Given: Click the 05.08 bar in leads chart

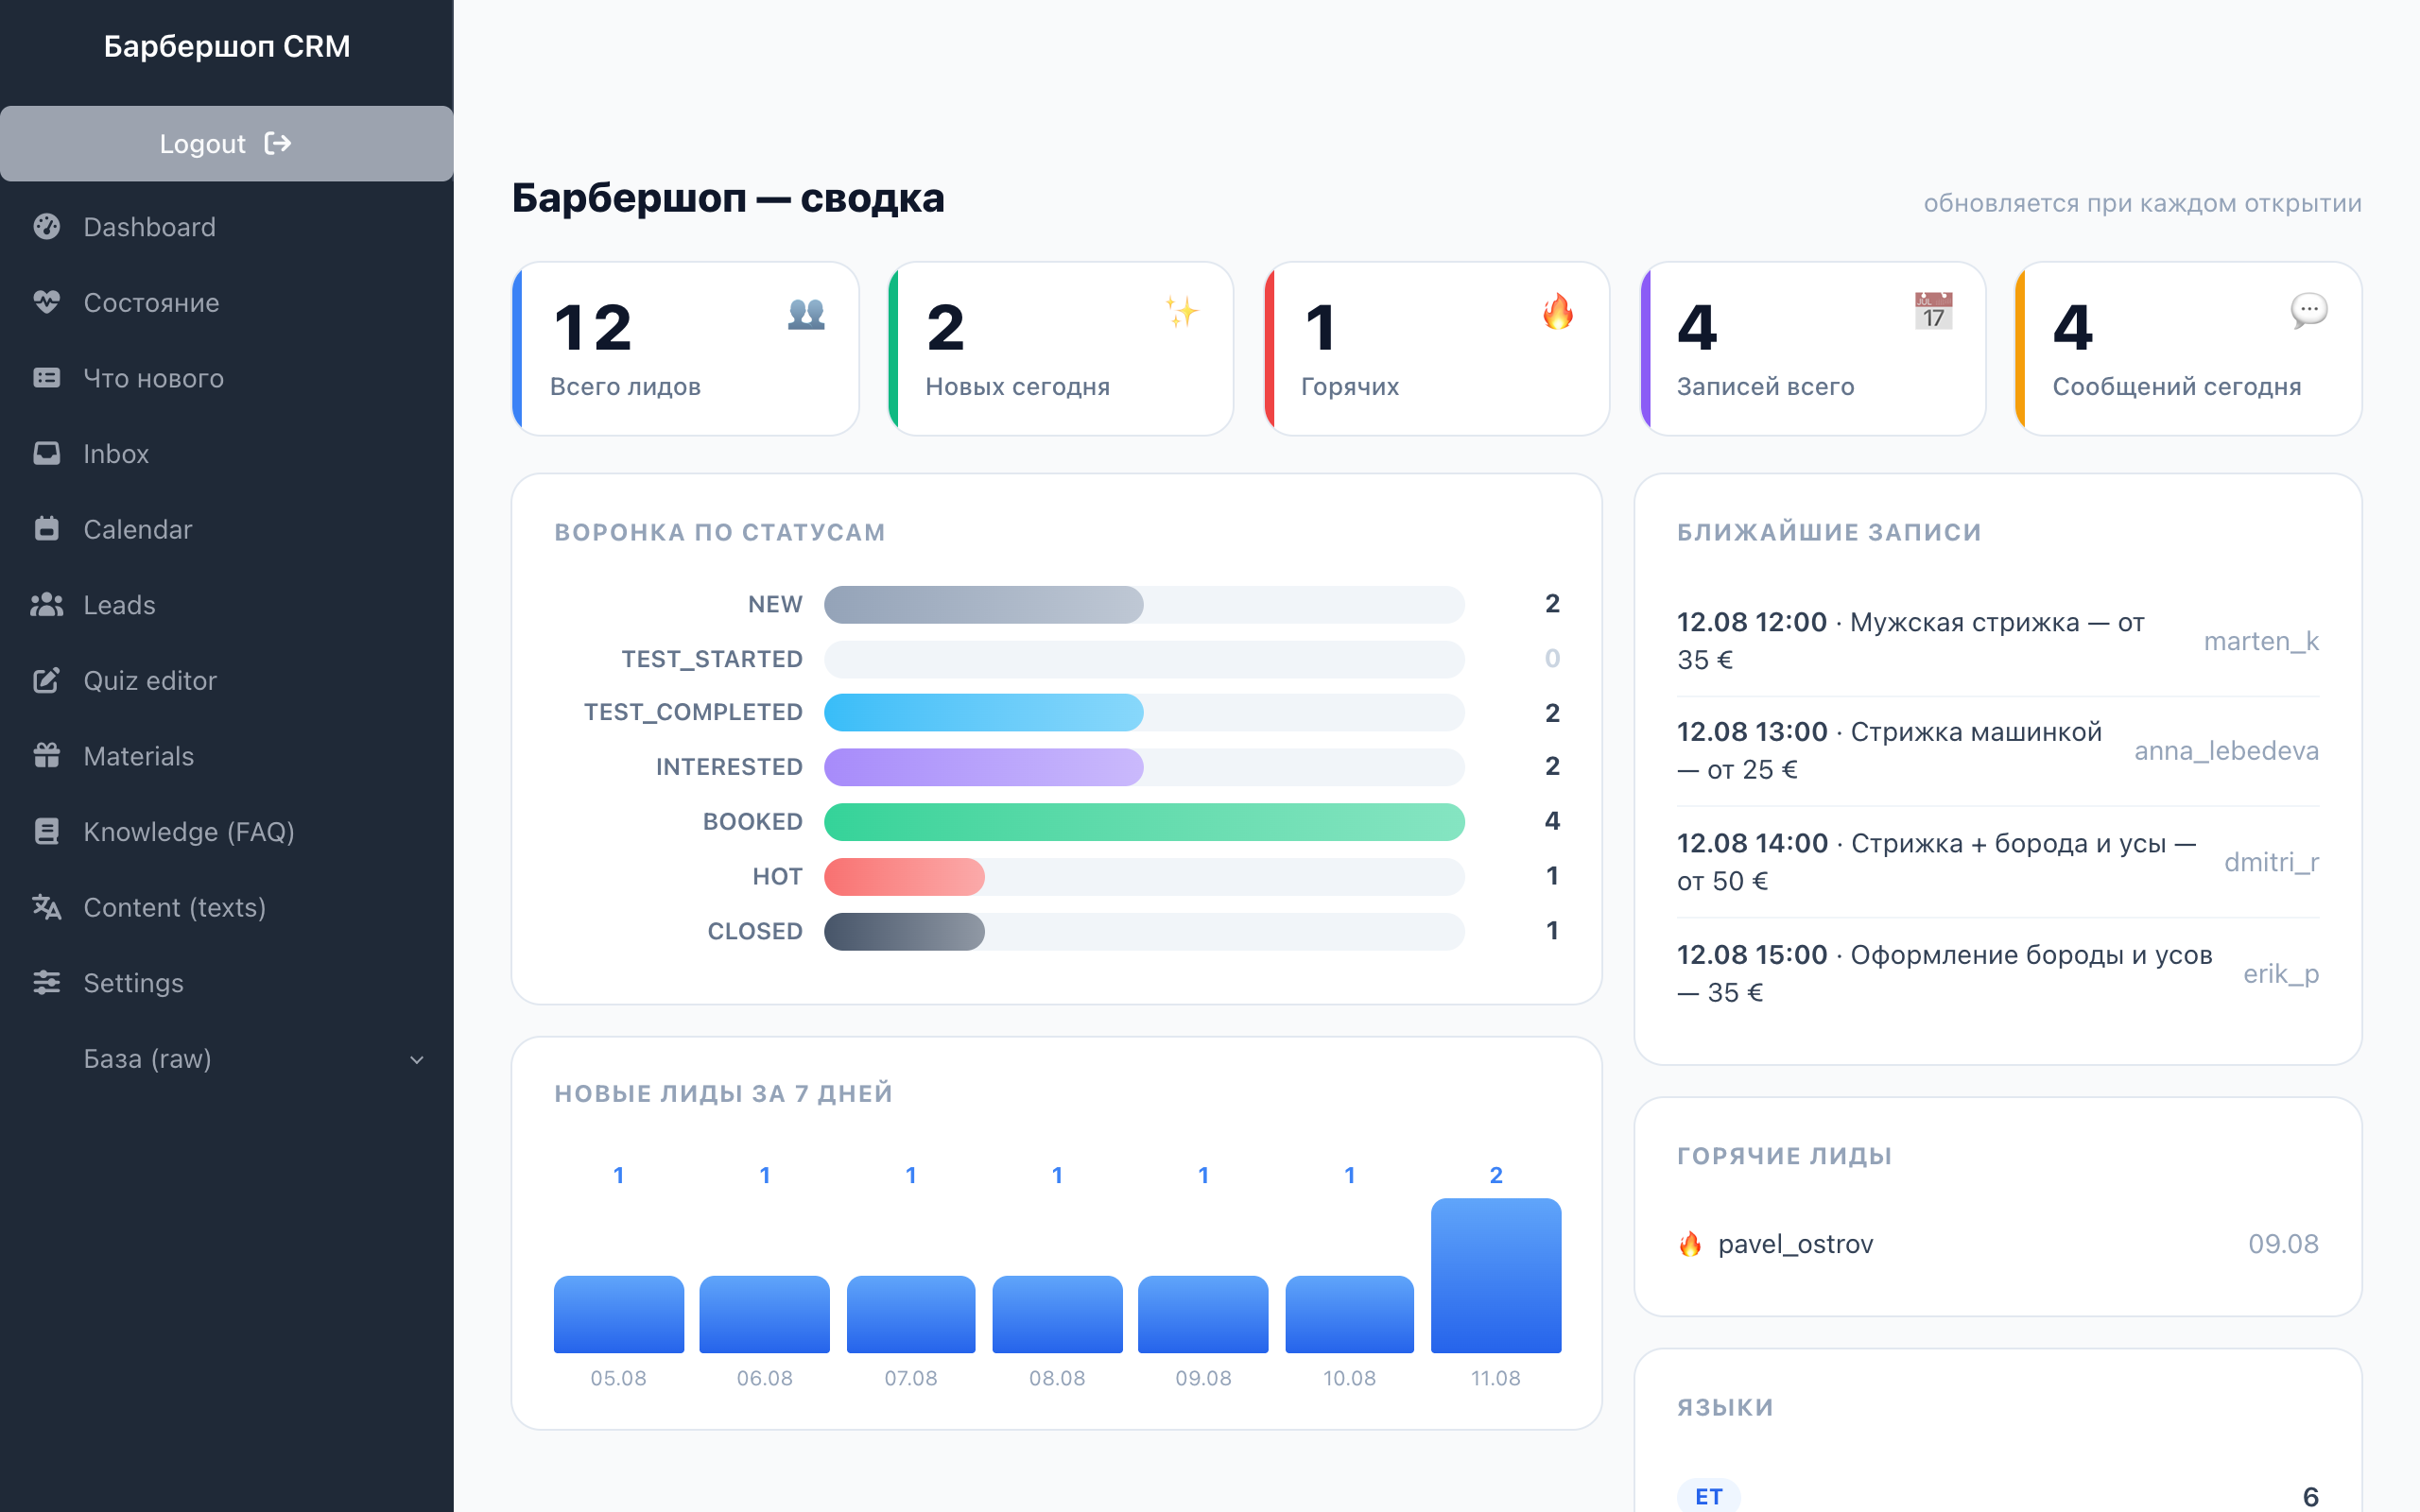Looking at the screenshot, I should pos(619,1314).
